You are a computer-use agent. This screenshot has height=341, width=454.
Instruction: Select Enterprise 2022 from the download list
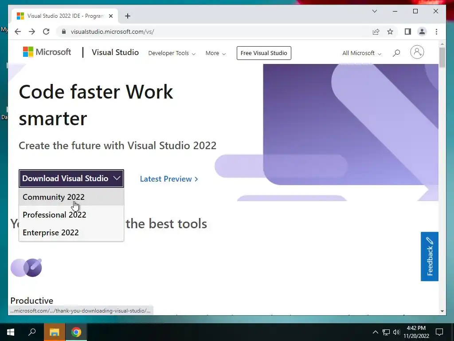click(x=71, y=232)
